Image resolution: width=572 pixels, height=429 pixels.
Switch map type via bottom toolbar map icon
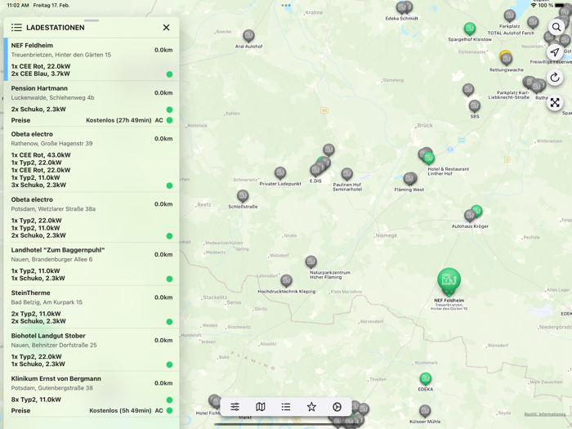point(261,407)
